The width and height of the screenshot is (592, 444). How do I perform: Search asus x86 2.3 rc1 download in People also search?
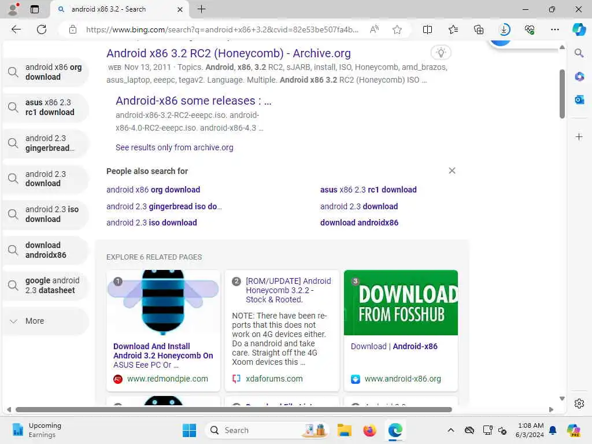(x=368, y=190)
